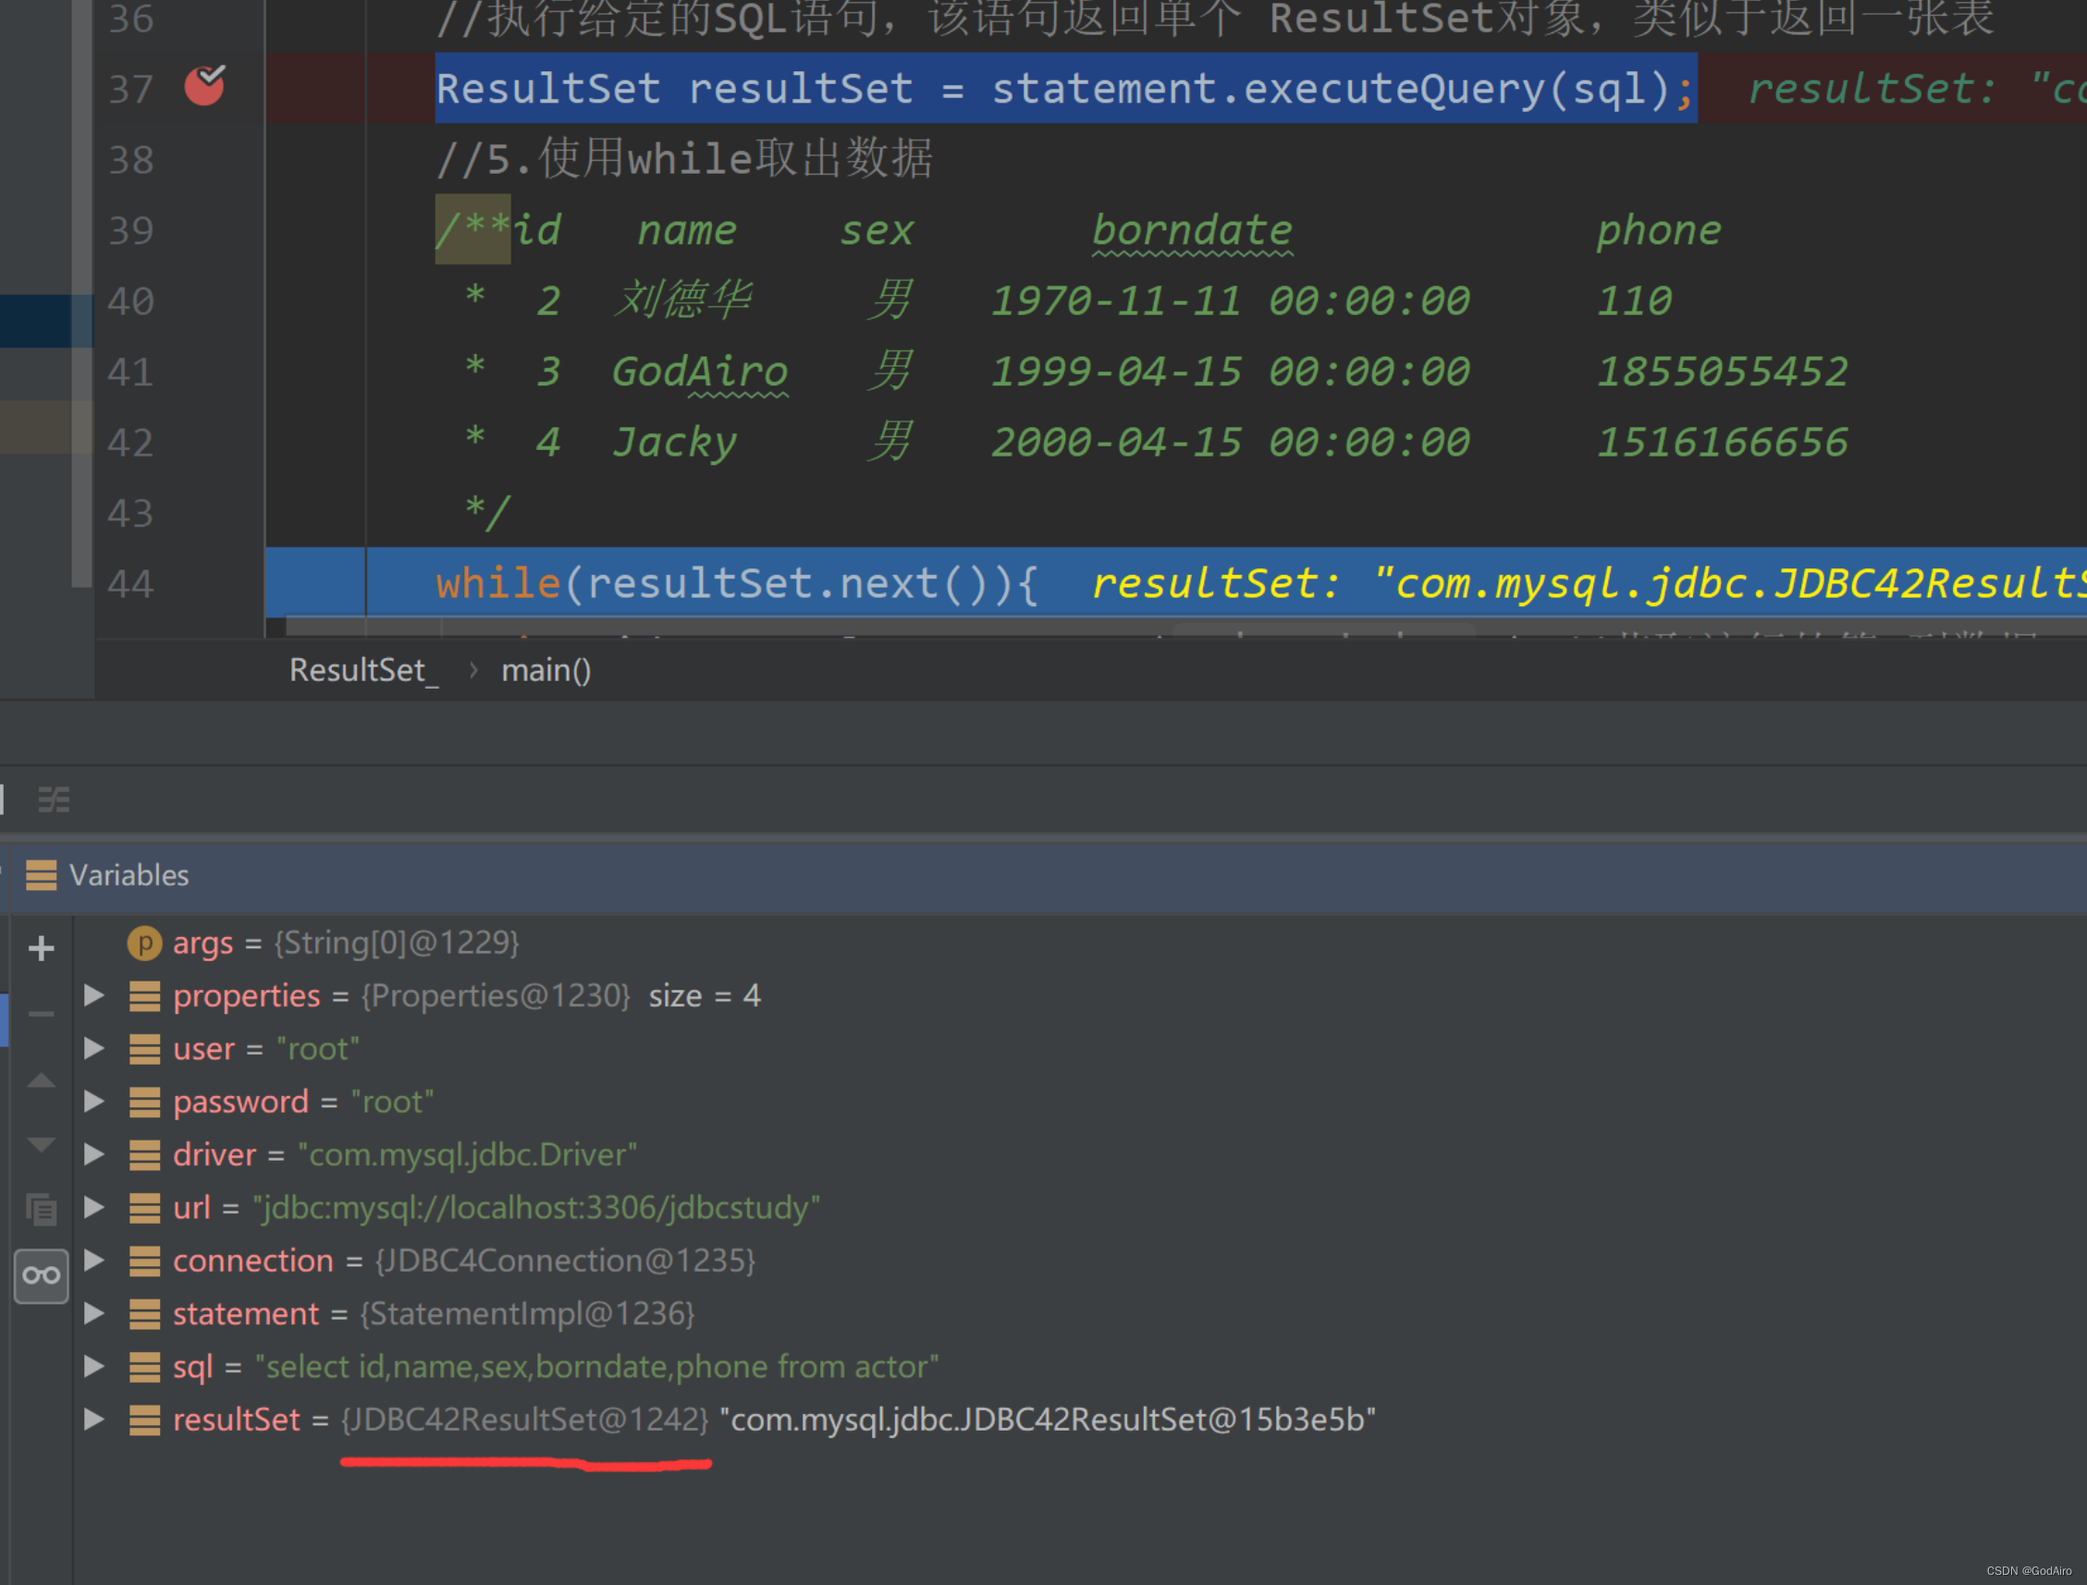Select ResultSet_ in the breadcrumb bar
The image size is (2087, 1585).
coord(362,670)
